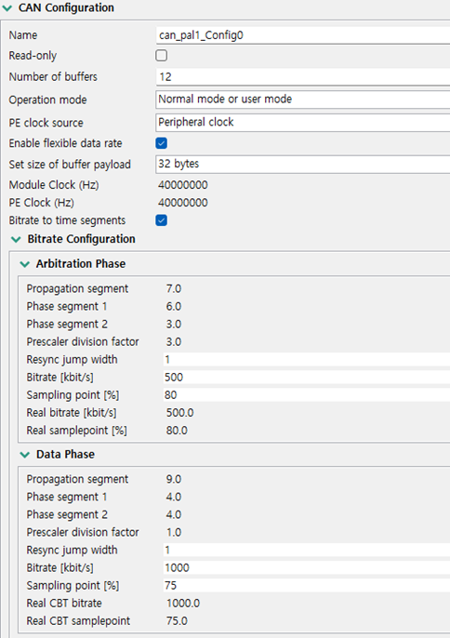Click Data Phase Resync jump width field
Image resolution: width=450 pixels, height=638 pixels.
tap(307, 551)
